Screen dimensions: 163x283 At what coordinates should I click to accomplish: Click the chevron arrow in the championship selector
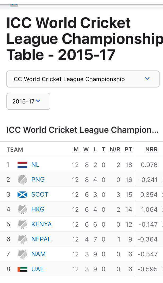click(147, 79)
